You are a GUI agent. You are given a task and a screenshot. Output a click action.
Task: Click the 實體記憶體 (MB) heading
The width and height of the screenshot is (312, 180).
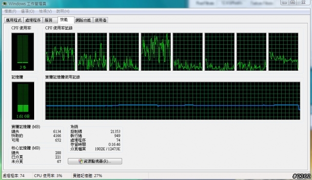tap(26, 127)
